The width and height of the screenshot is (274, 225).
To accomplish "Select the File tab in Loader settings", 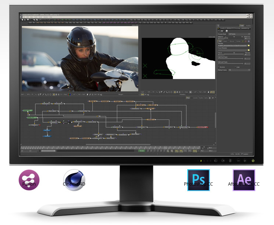I will (220, 41).
